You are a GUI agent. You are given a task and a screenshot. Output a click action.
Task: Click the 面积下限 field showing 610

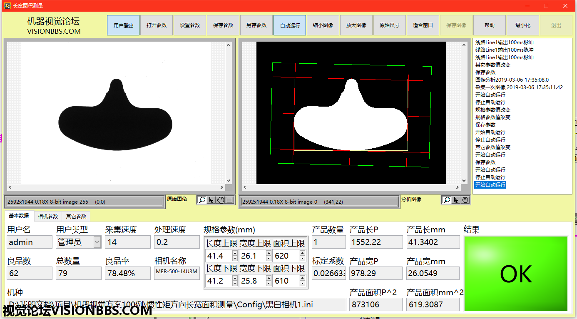click(286, 281)
